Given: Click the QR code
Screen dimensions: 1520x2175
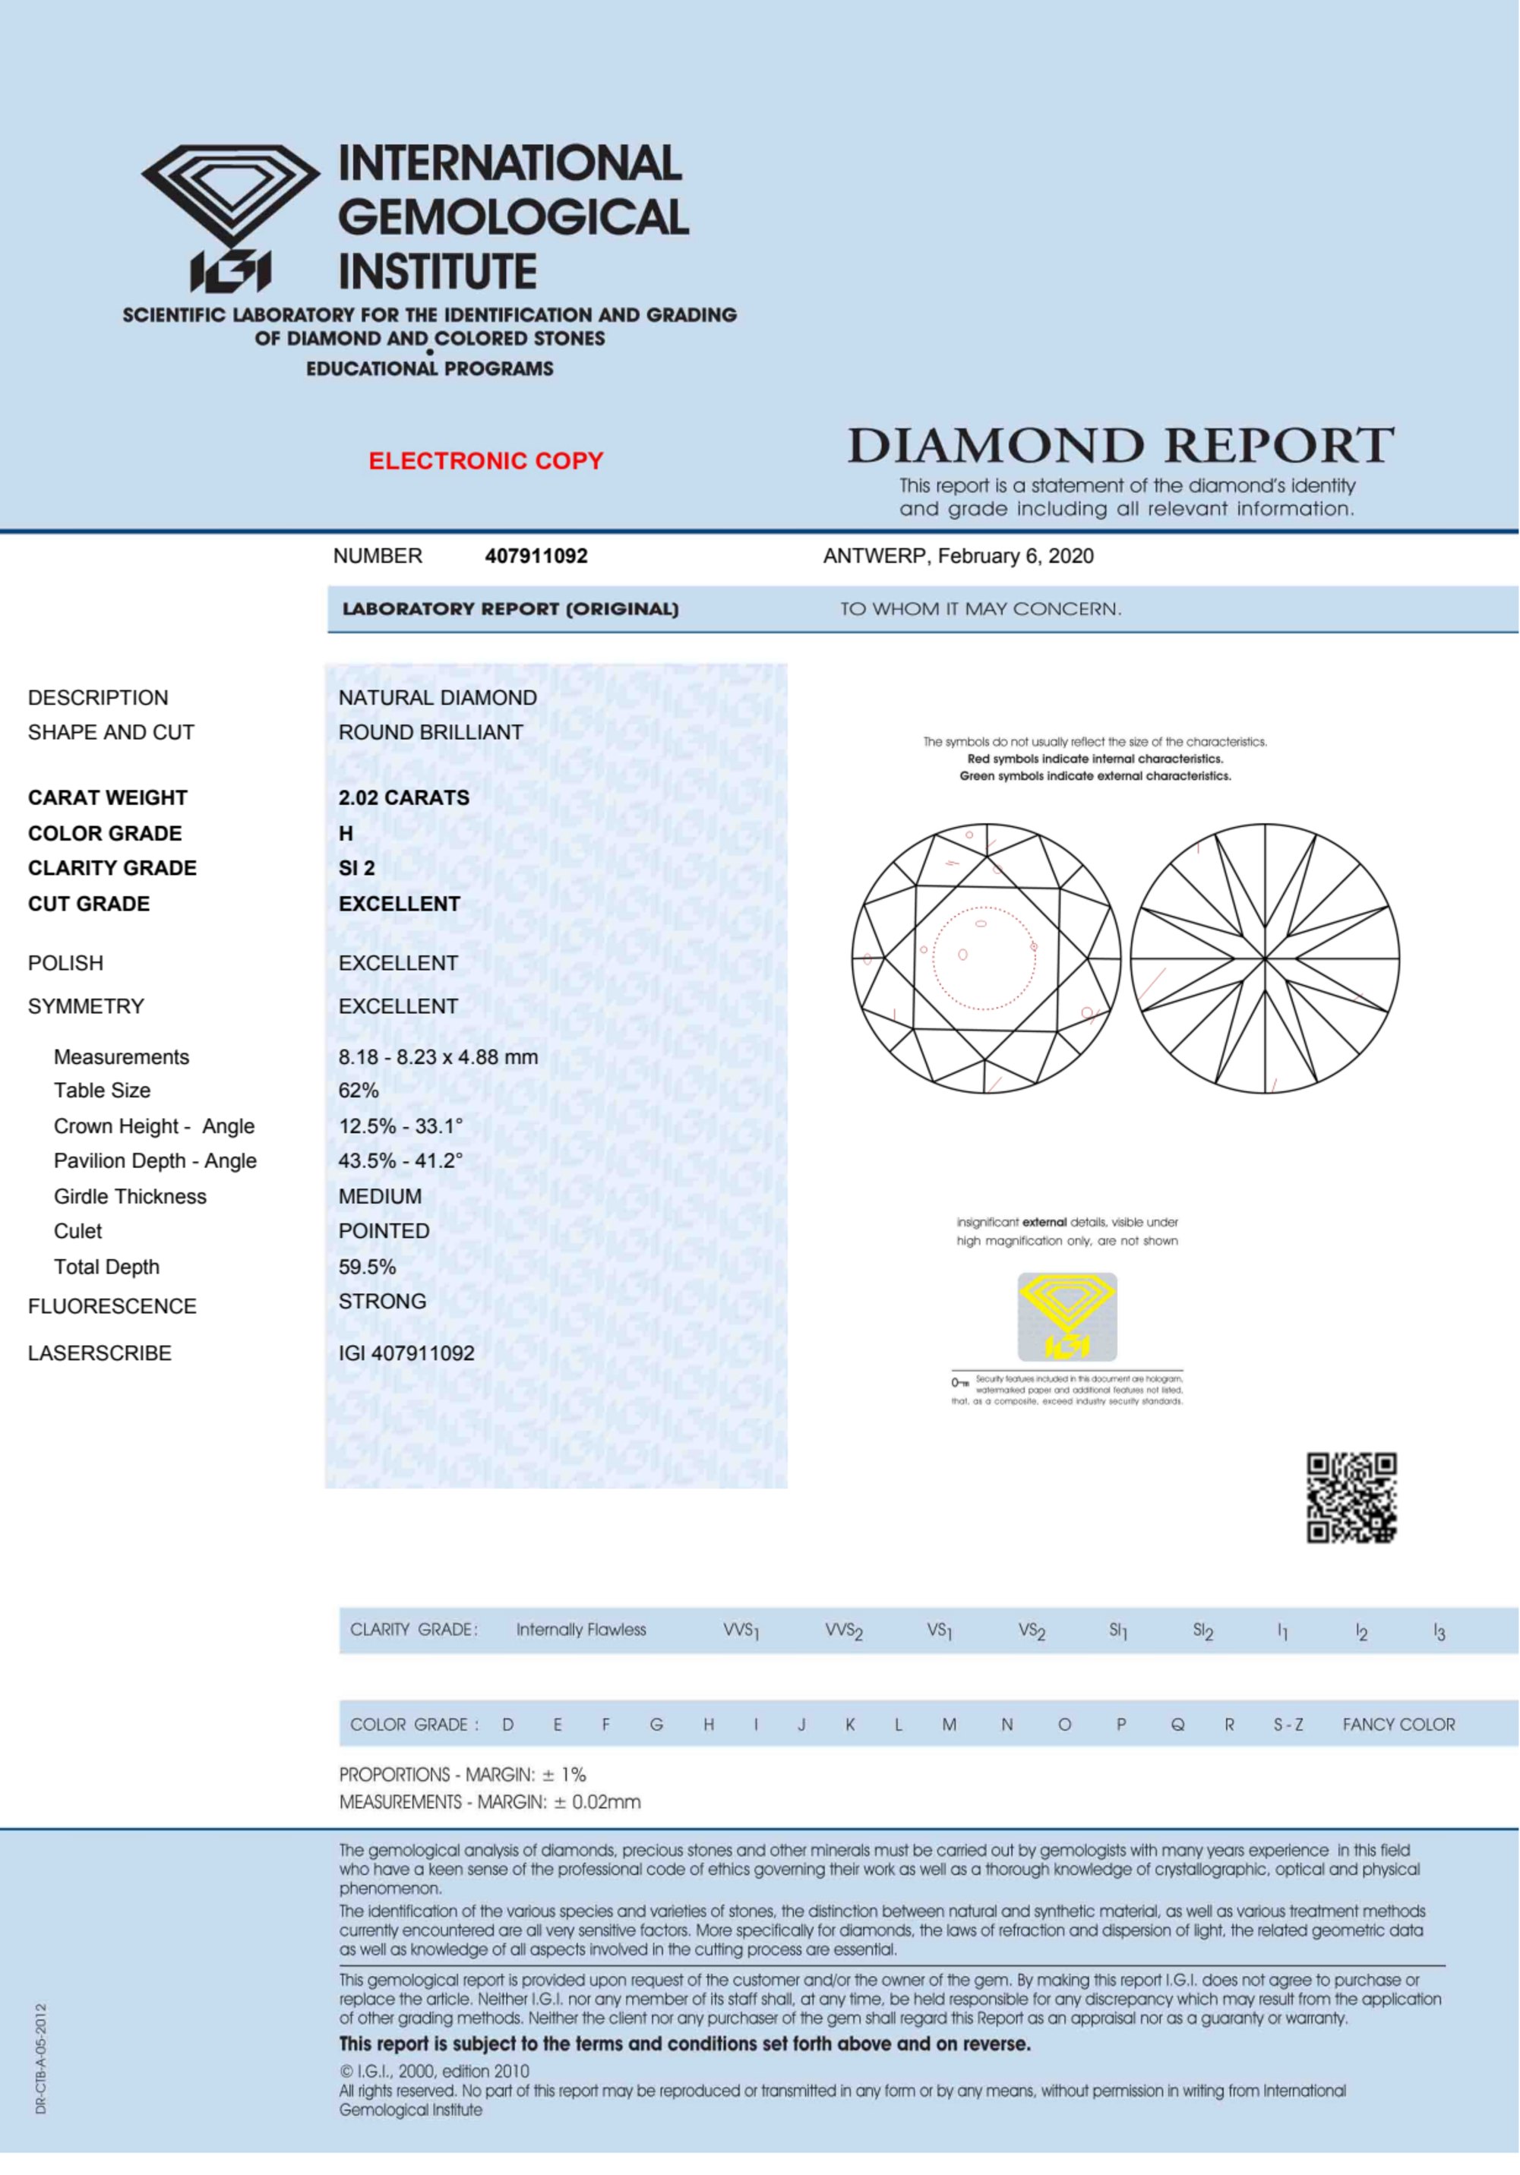Looking at the screenshot, I should (1351, 1497).
